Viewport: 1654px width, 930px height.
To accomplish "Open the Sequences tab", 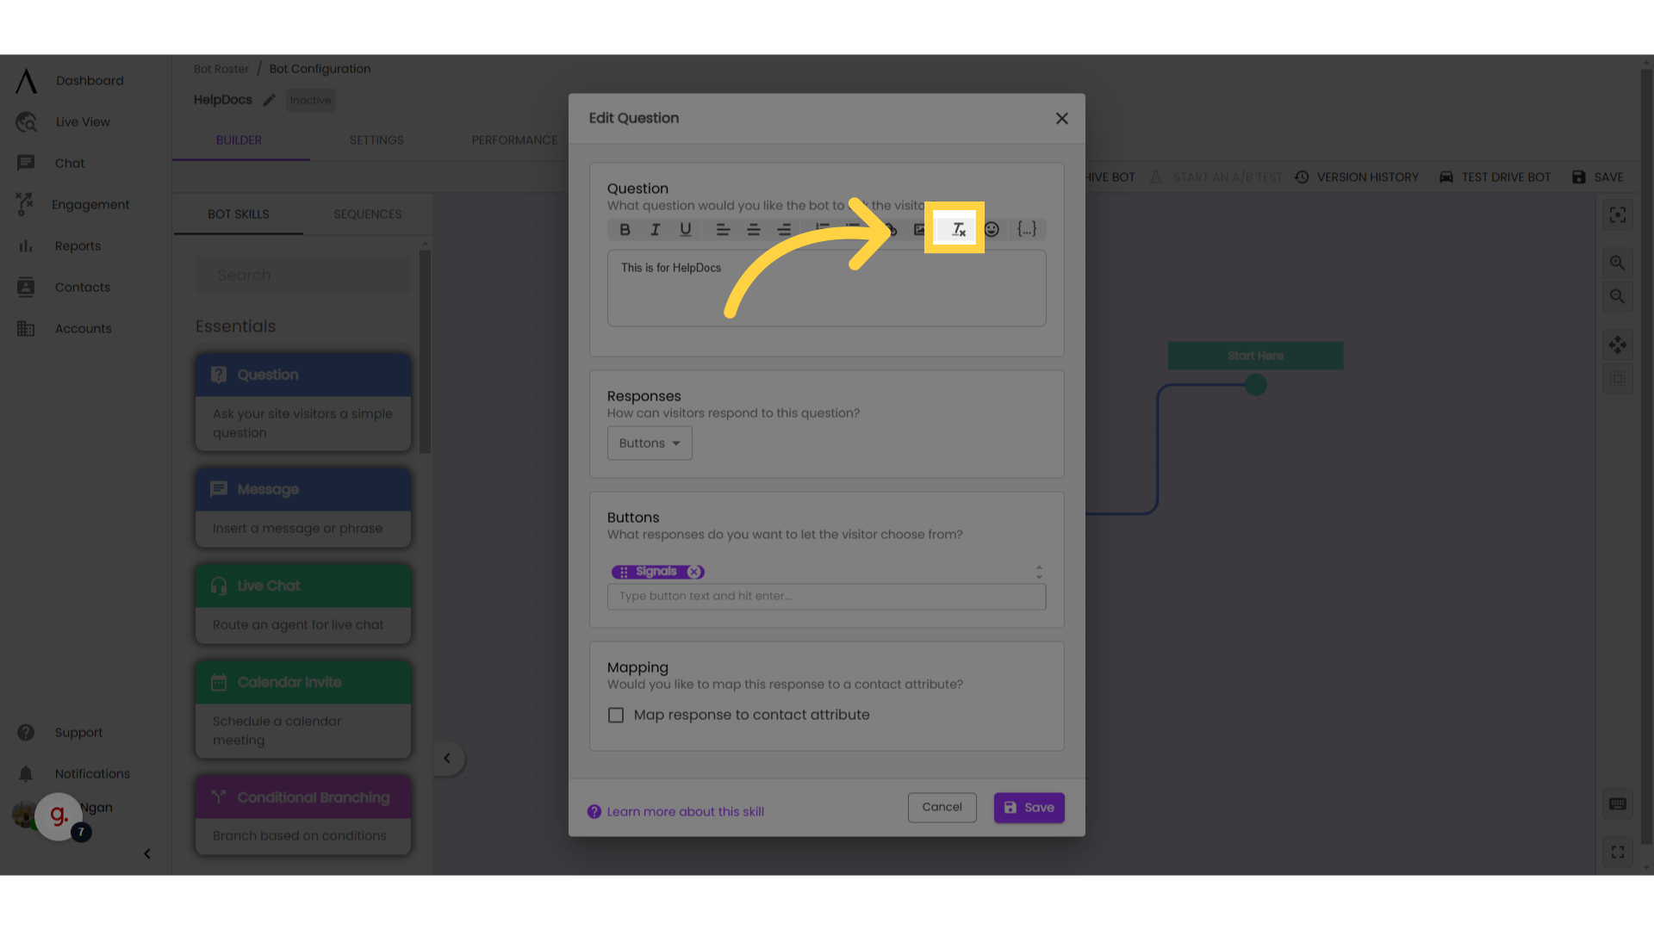I will pyautogui.click(x=366, y=214).
